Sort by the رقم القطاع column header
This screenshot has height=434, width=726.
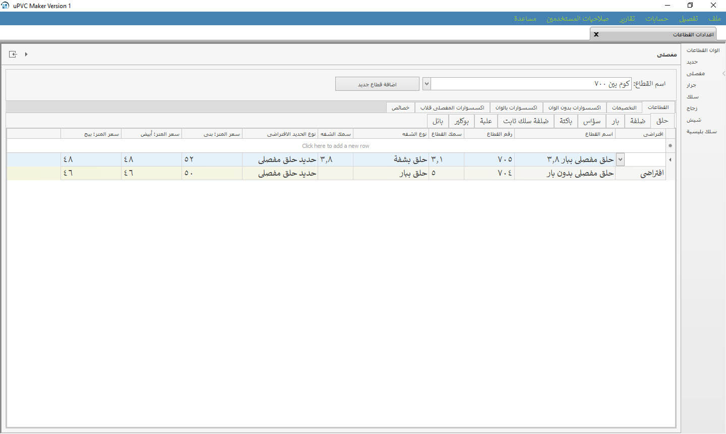[499, 134]
